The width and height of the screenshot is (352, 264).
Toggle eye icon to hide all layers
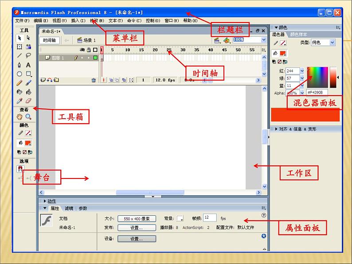pos(82,50)
